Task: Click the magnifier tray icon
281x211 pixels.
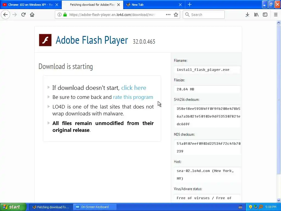Action: coord(261,207)
